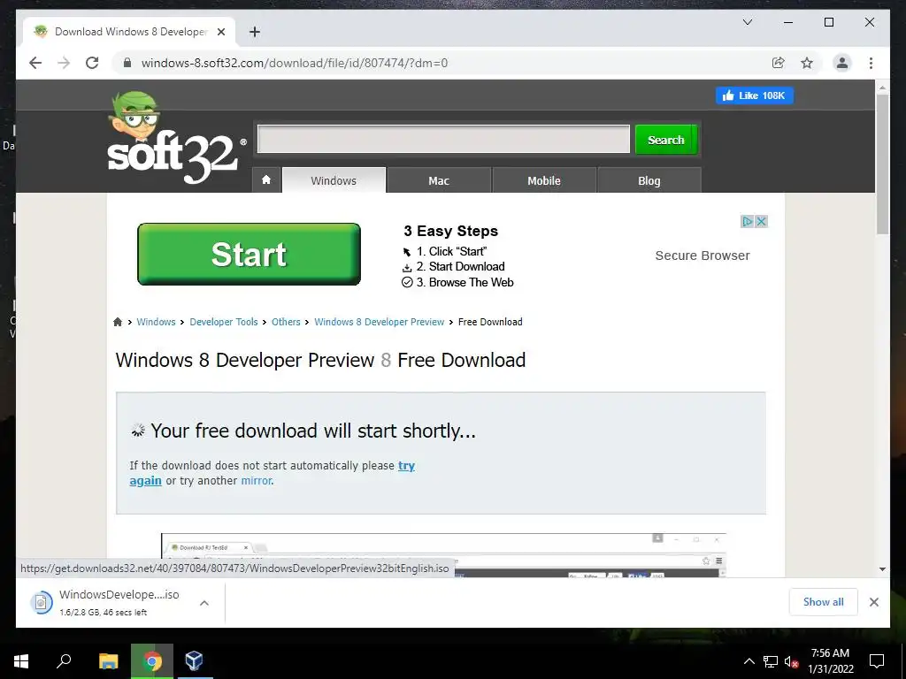The width and height of the screenshot is (906, 679).
Task: Click the screenshot thumbnail below download box
Action: 443,554
